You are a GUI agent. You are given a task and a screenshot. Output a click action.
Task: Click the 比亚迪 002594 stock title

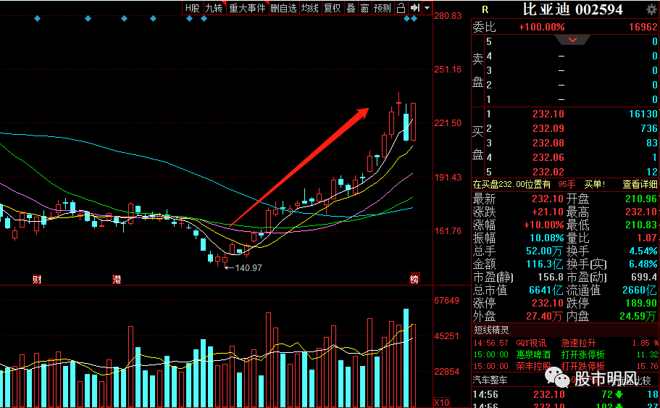[x=572, y=9]
